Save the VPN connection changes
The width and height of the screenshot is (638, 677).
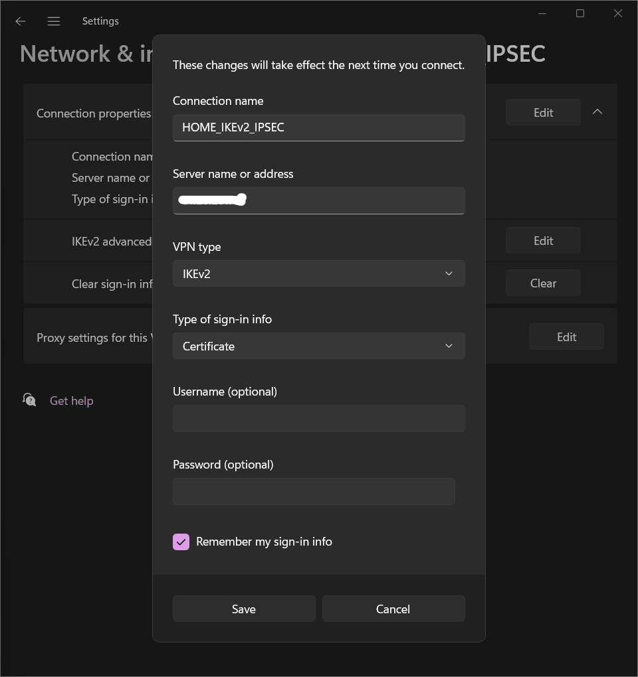(243, 609)
